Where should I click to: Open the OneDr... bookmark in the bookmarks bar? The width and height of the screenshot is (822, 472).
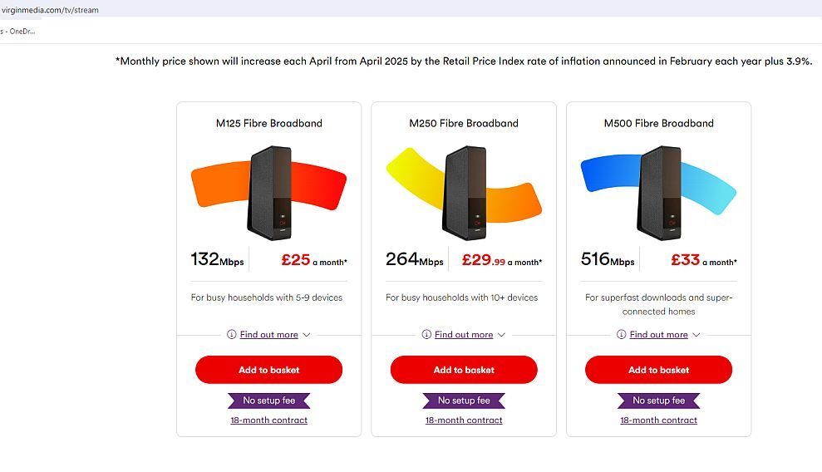pos(18,32)
